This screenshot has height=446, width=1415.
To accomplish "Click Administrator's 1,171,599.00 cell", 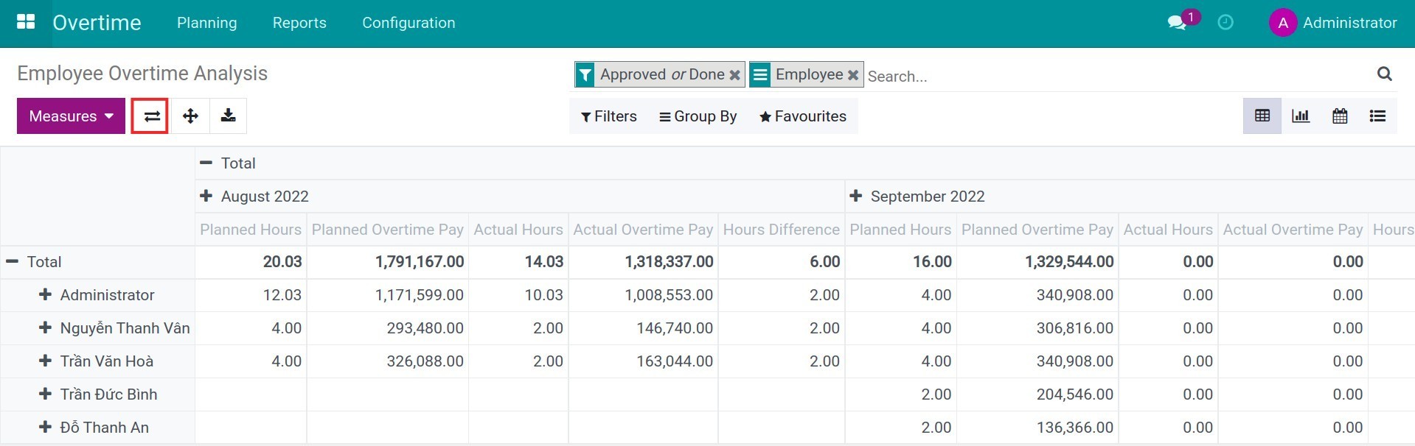I will tap(388, 295).
